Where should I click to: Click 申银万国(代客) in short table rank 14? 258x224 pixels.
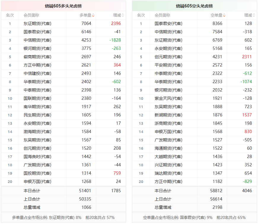pyautogui.click(x=168, y=132)
